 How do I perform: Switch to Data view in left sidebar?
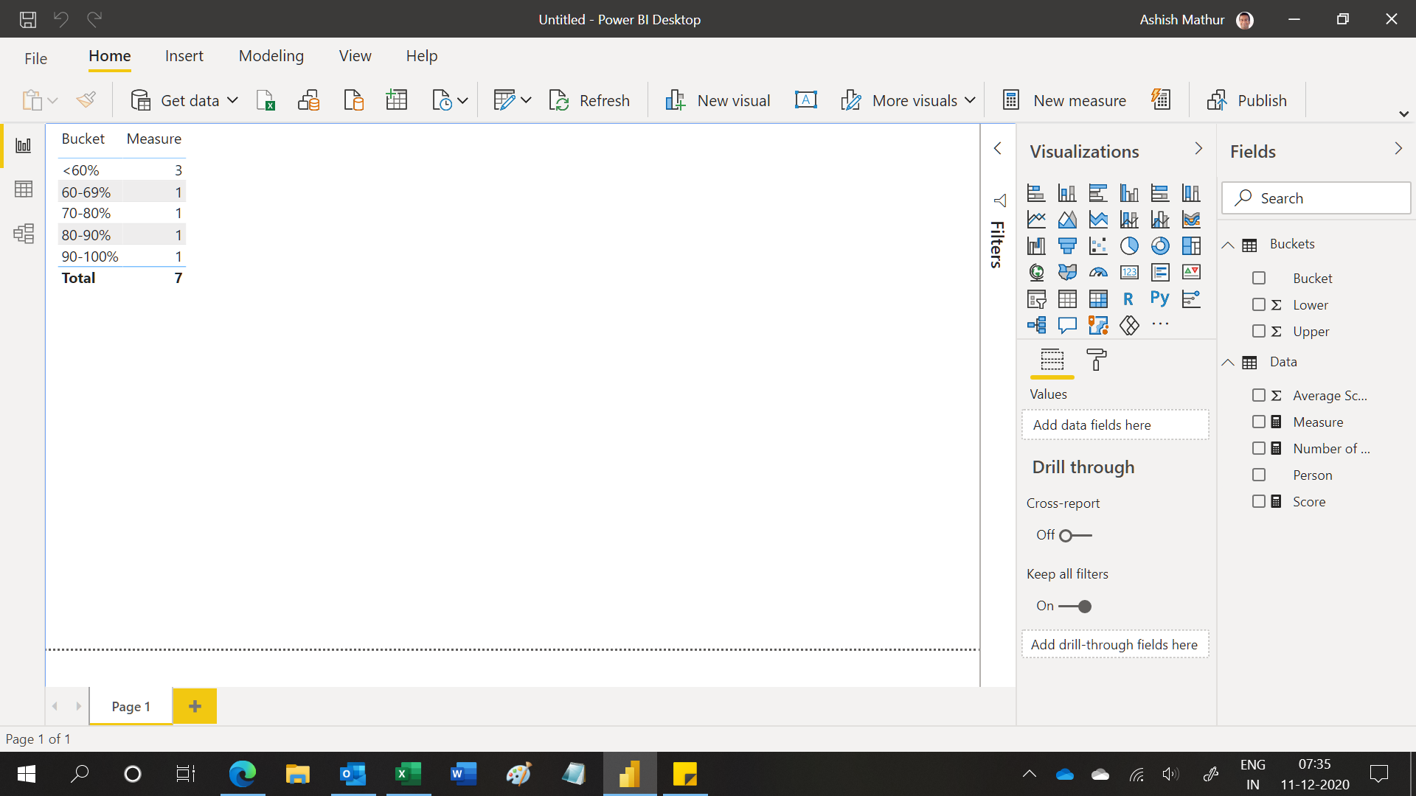pyautogui.click(x=24, y=189)
